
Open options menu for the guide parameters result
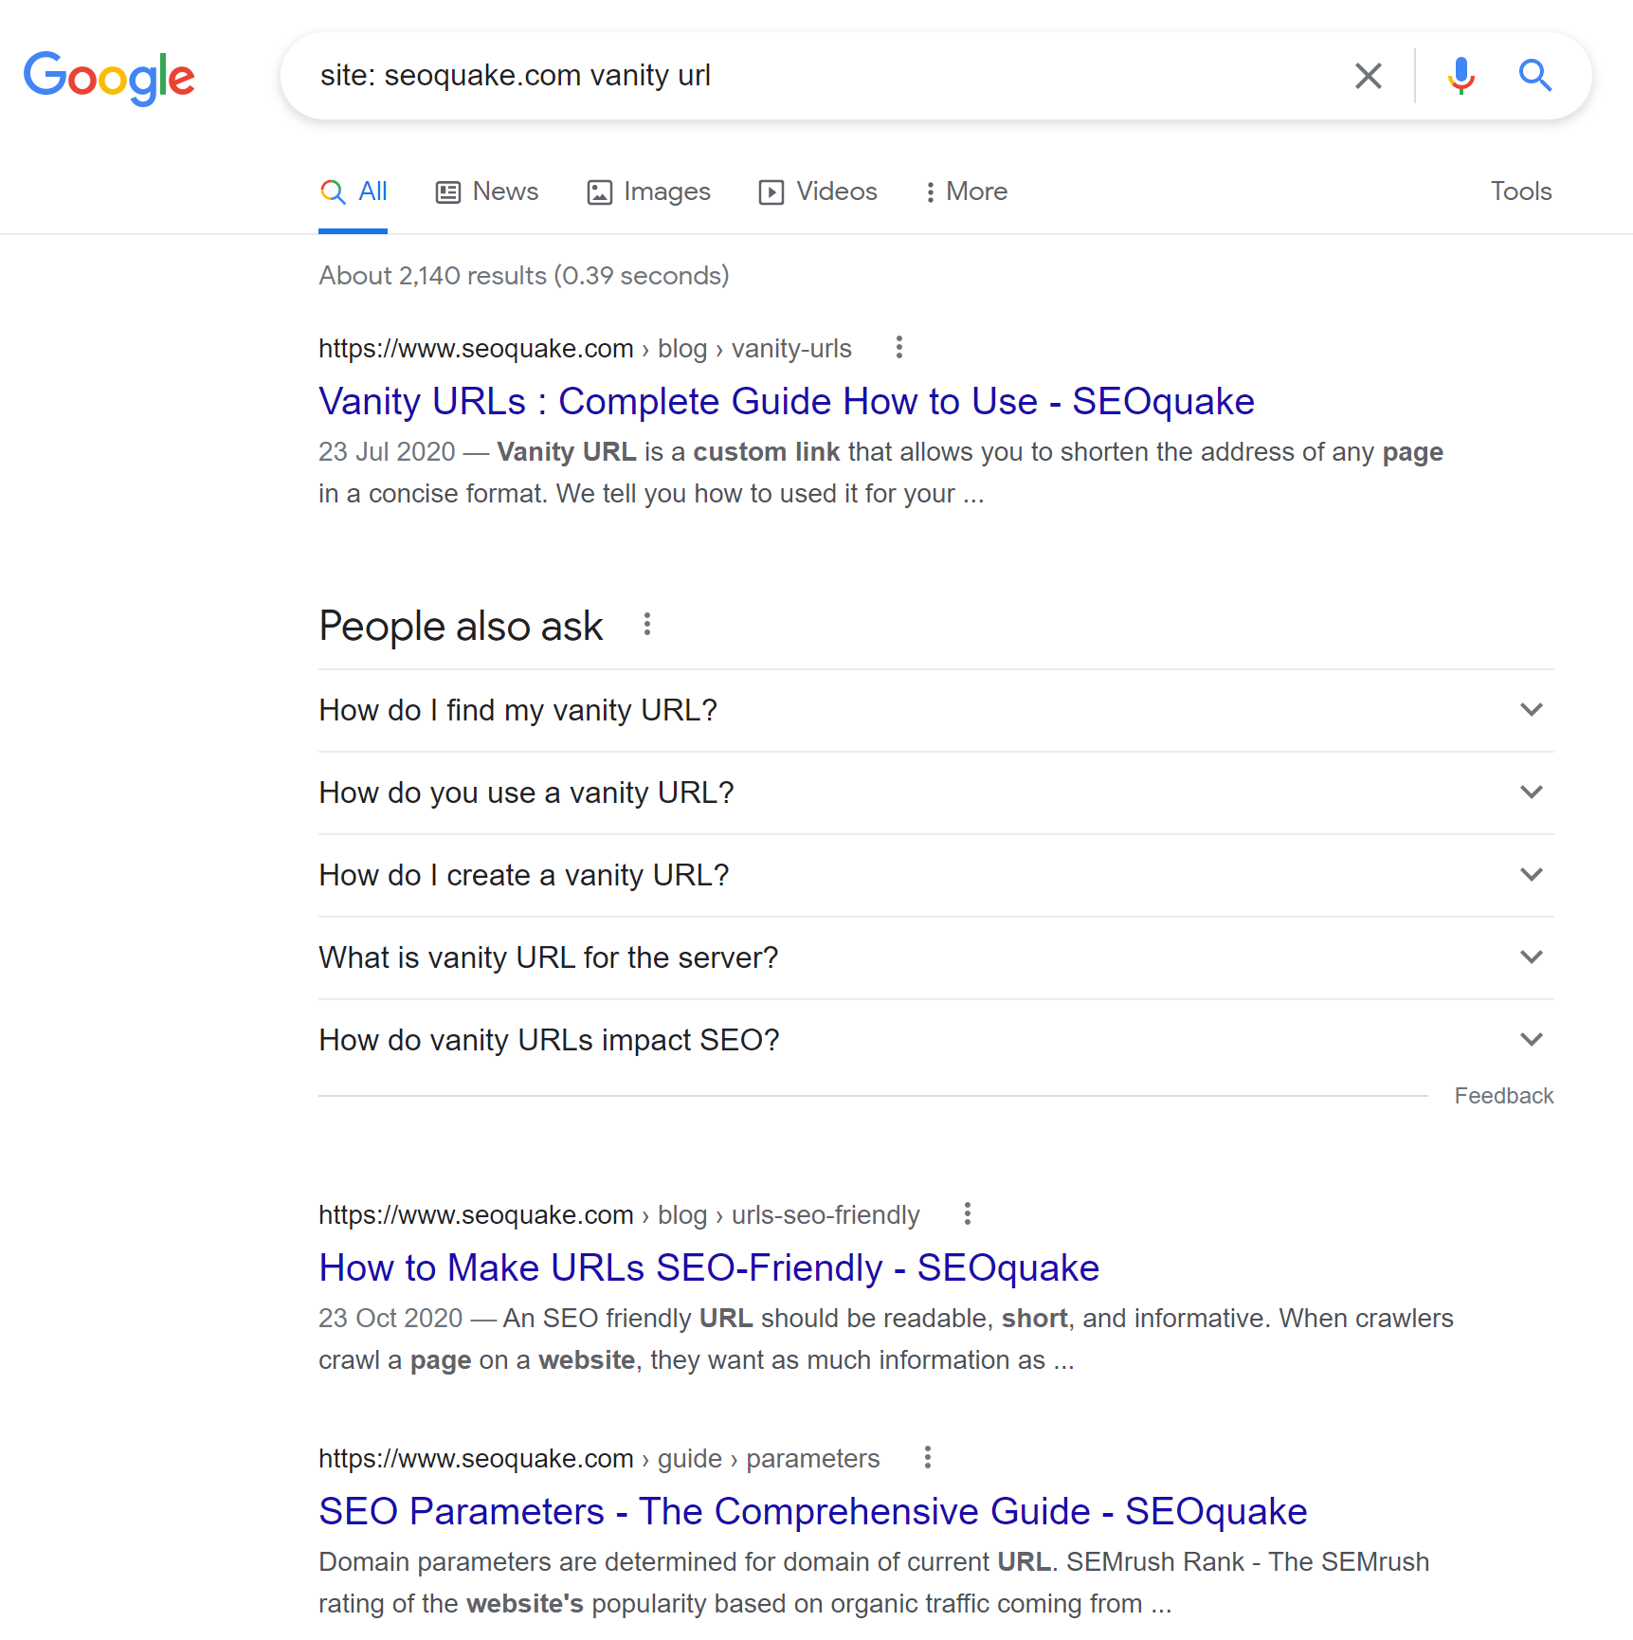pos(927,1458)
